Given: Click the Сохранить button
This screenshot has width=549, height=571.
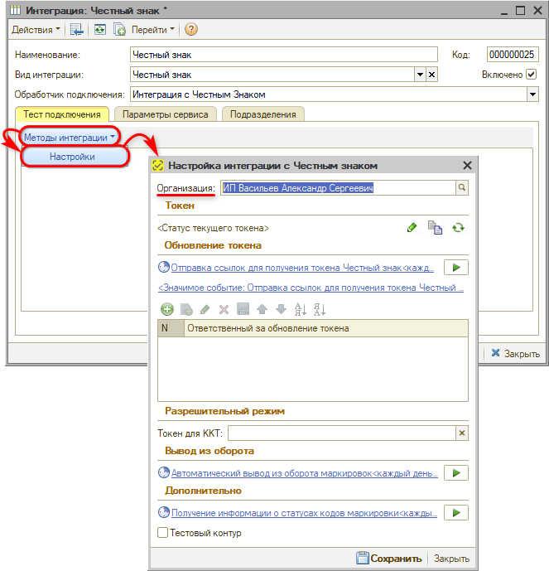Looking at the screenshot, I should click(389, 559).
